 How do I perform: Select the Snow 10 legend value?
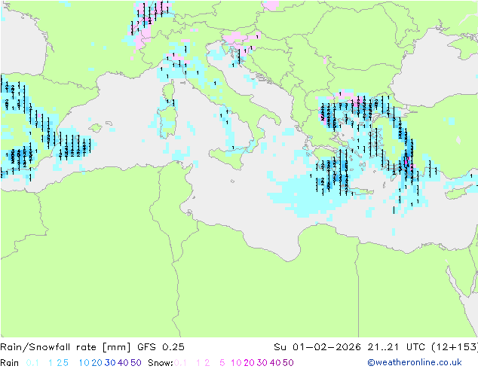pos(236,363)
